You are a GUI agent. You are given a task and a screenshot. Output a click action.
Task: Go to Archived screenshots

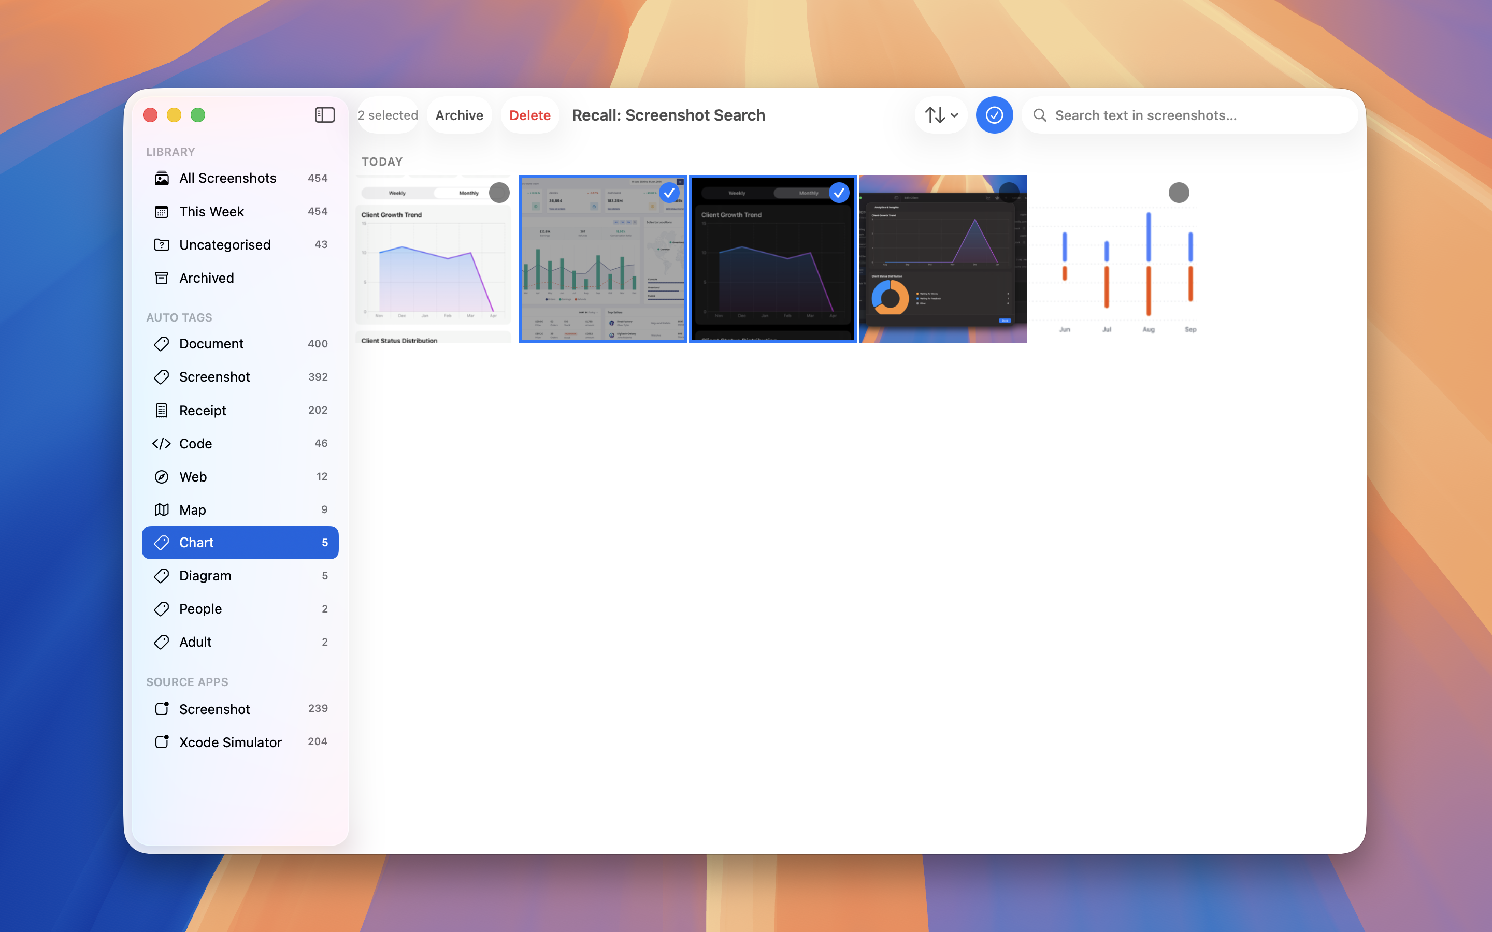tap(240, 278)
